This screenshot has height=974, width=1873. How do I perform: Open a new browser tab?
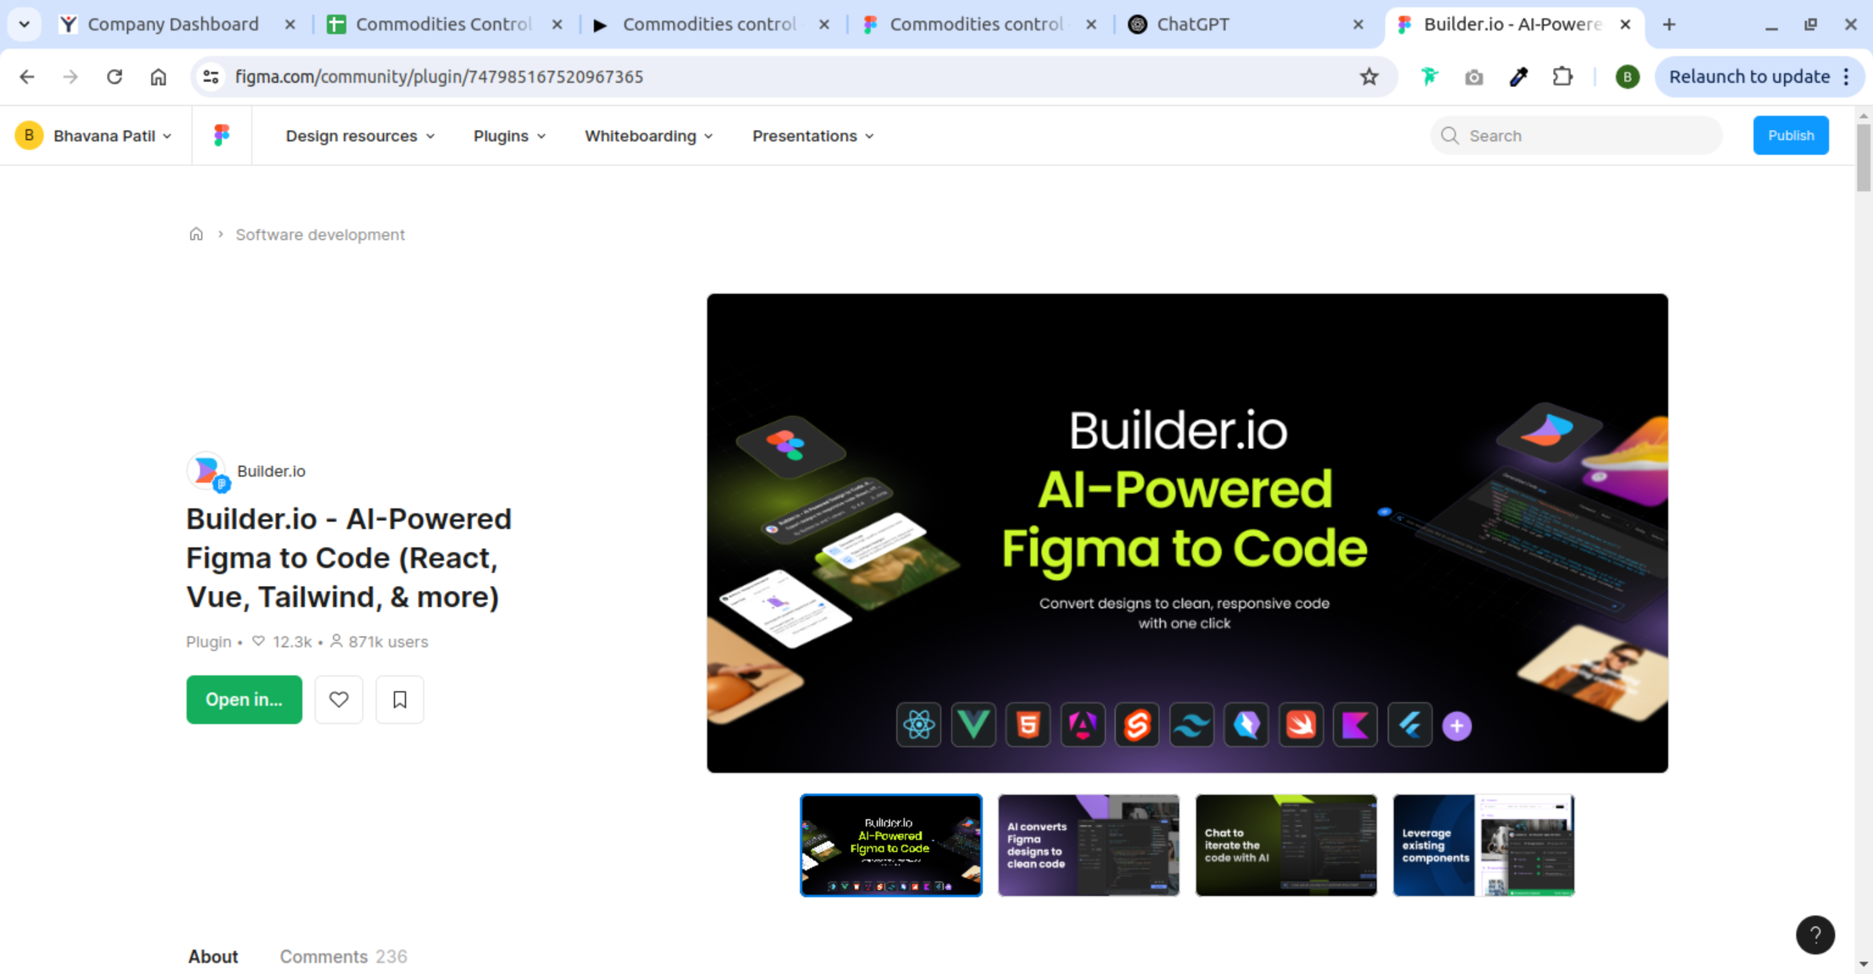tap(1669, 24)
